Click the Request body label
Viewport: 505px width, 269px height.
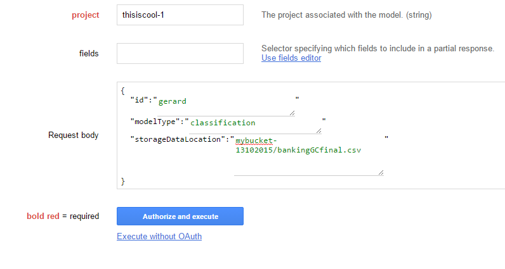click(74, 135)
